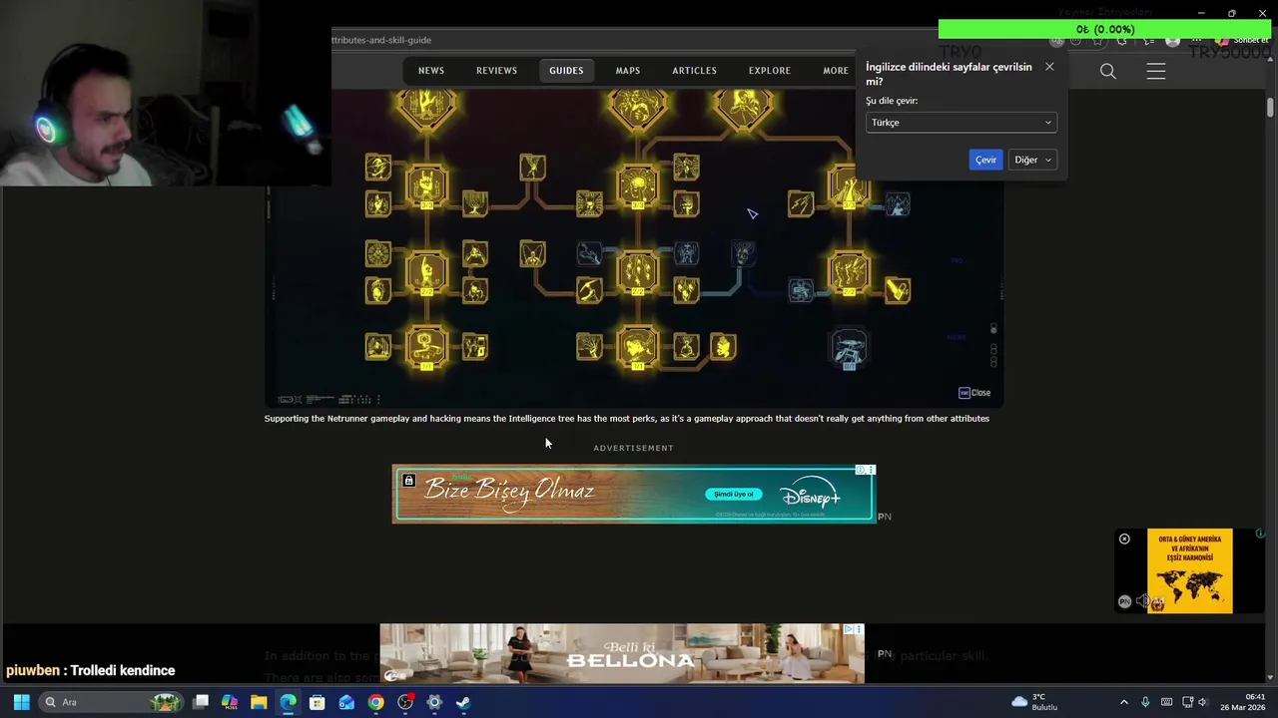Click the taskbar Ara search box
Viewport: 1278px width, 718px height.
pos(113,702)
